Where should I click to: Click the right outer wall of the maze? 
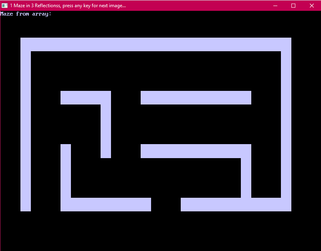(286, 124)
